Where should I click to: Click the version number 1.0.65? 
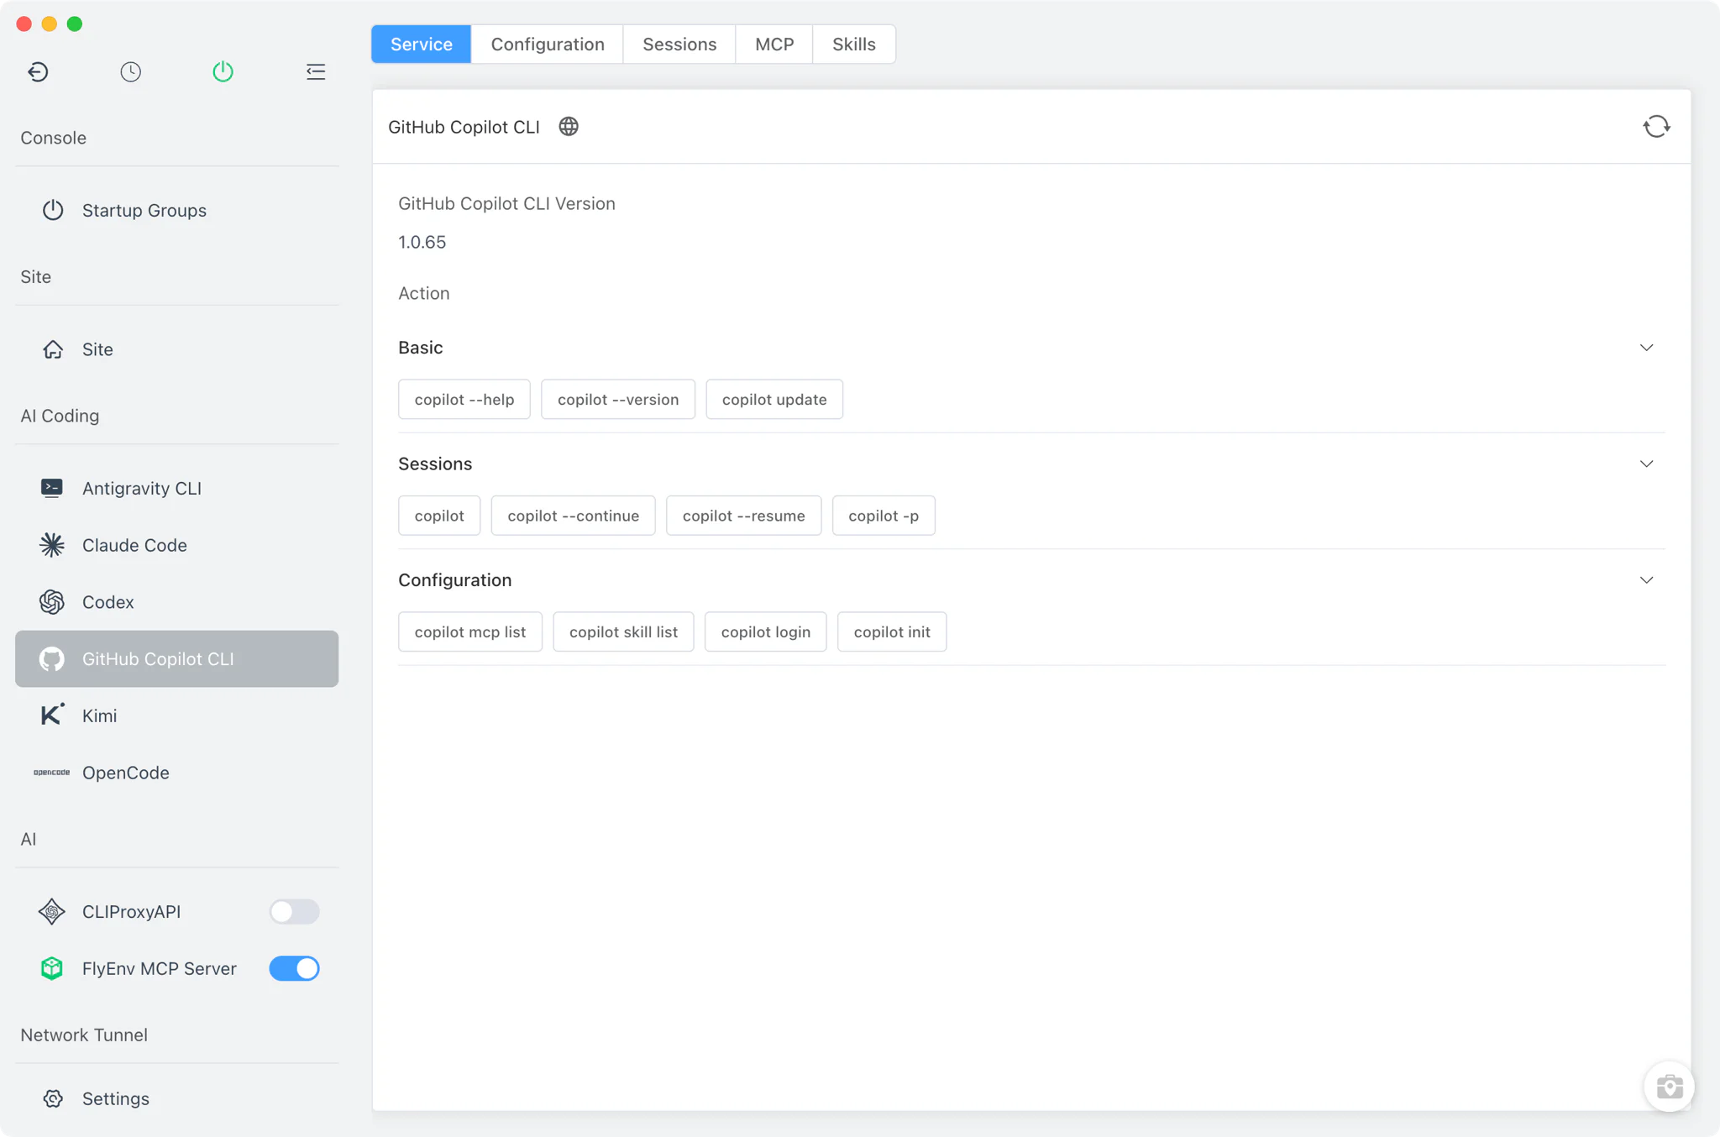[x=422, y=243]
